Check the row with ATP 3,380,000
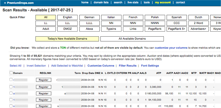This screenshot has width=221, height=108. [11, 87]
